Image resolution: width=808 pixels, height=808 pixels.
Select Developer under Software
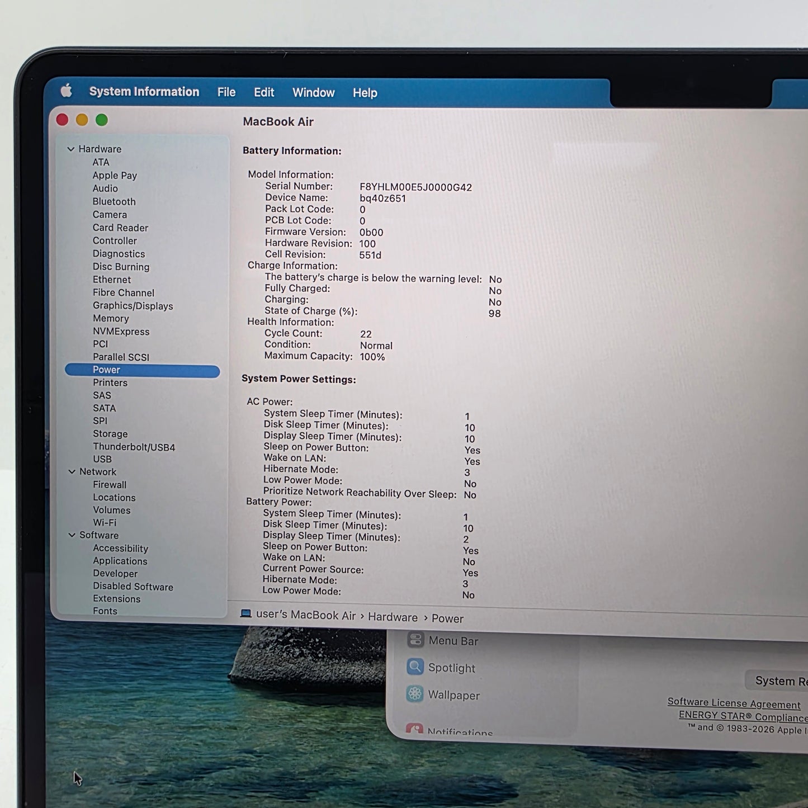click(115, 573)
